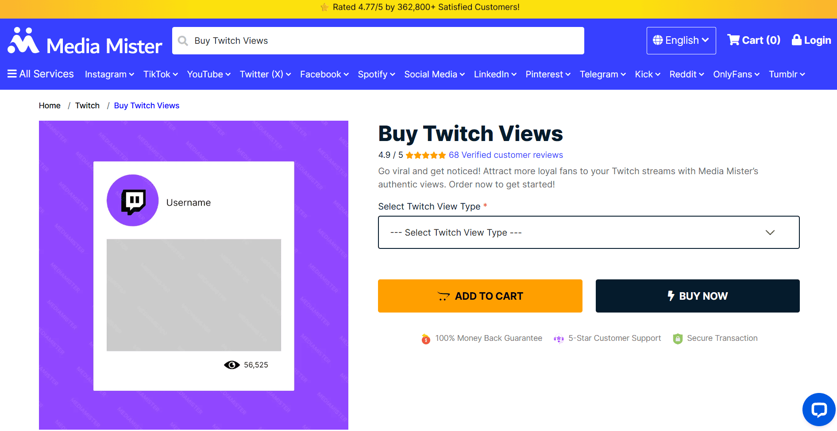Open the OnlyFans menu
This screenshot has width=837, height=431.
point(736,74)
